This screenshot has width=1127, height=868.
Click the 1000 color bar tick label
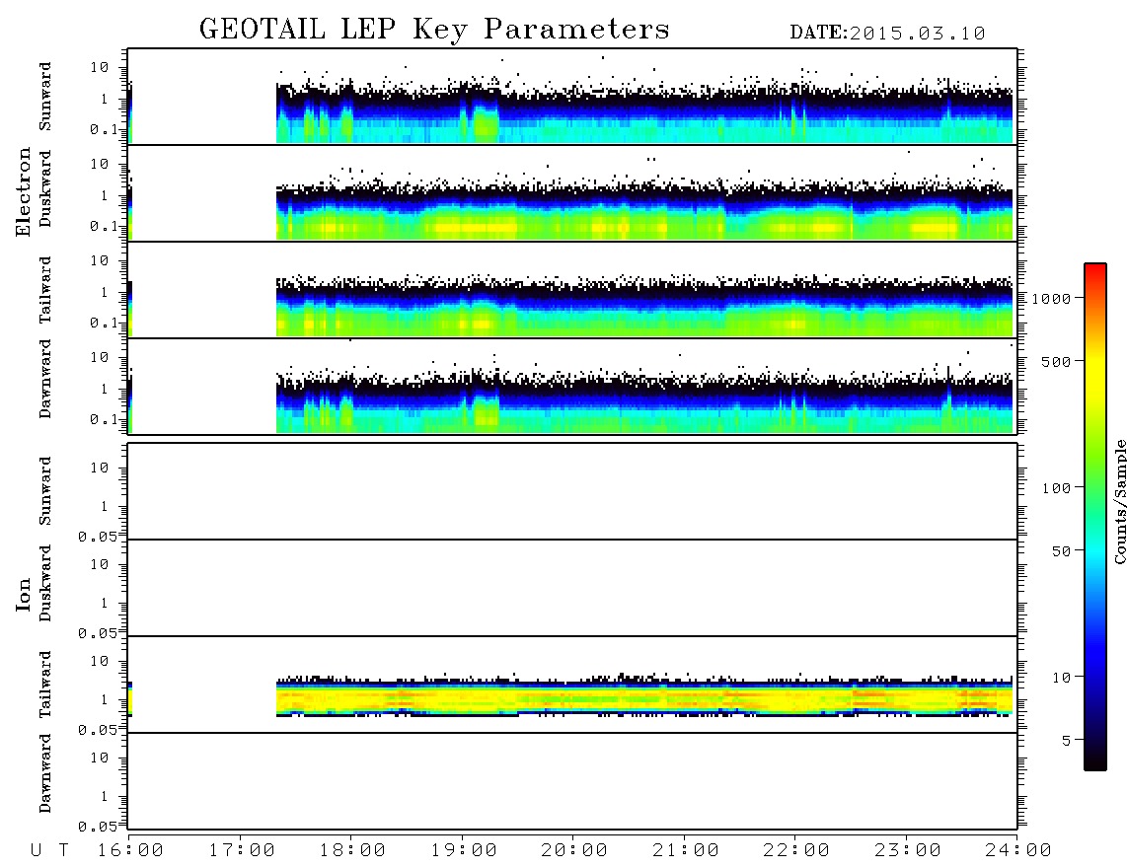tap(1051, 298)
